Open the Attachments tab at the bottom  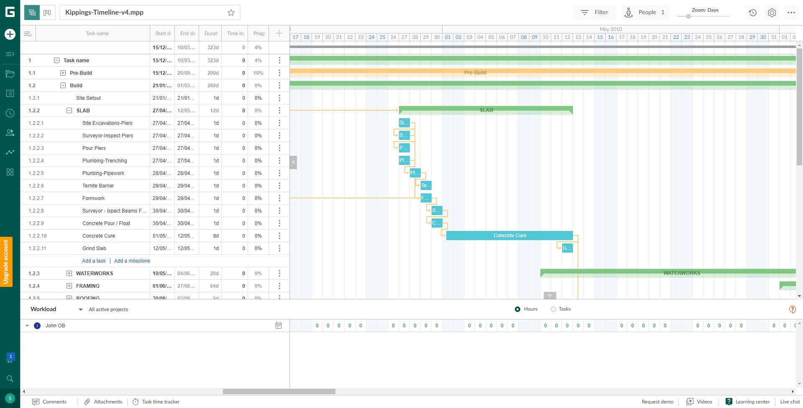tap(103, 402)
